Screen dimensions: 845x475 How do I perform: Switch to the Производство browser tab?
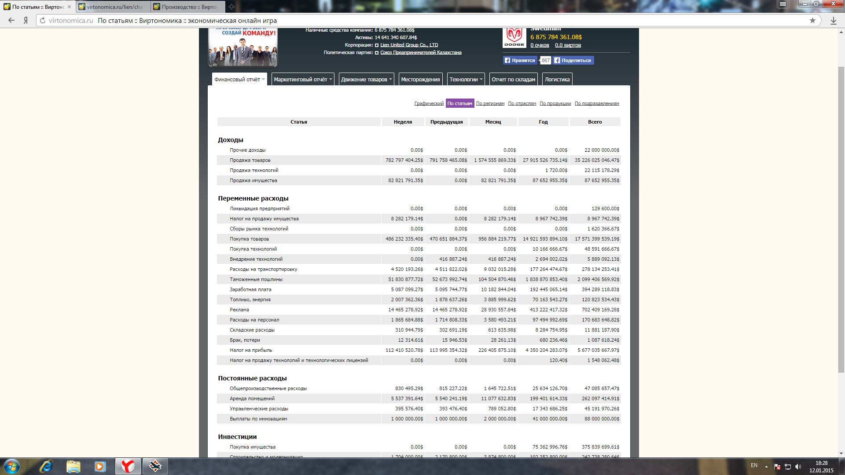point(188,7)
